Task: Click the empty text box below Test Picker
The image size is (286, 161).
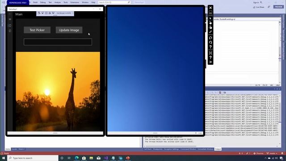Action: [x=58, y=42]
